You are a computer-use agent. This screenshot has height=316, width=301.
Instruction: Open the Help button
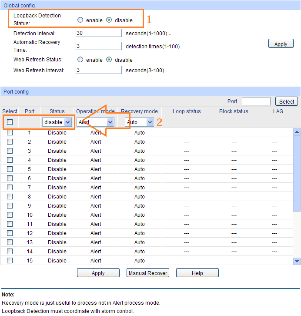(x=197, y=273)
